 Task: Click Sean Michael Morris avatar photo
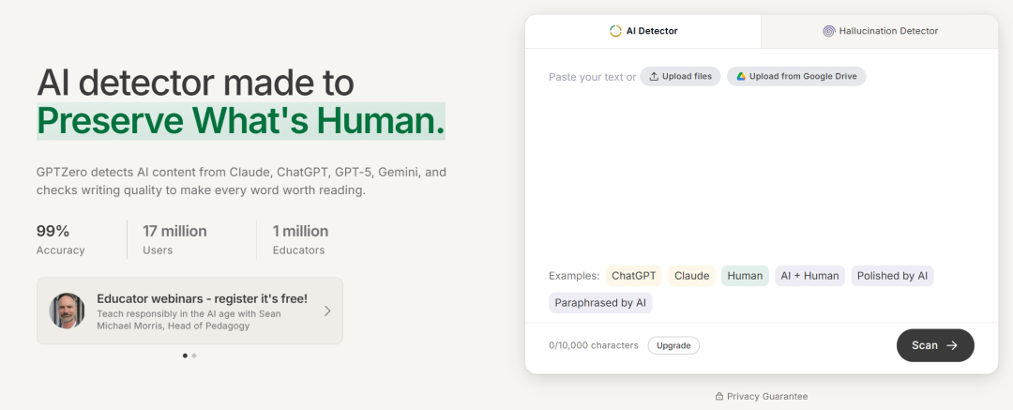tap(68, 311)
